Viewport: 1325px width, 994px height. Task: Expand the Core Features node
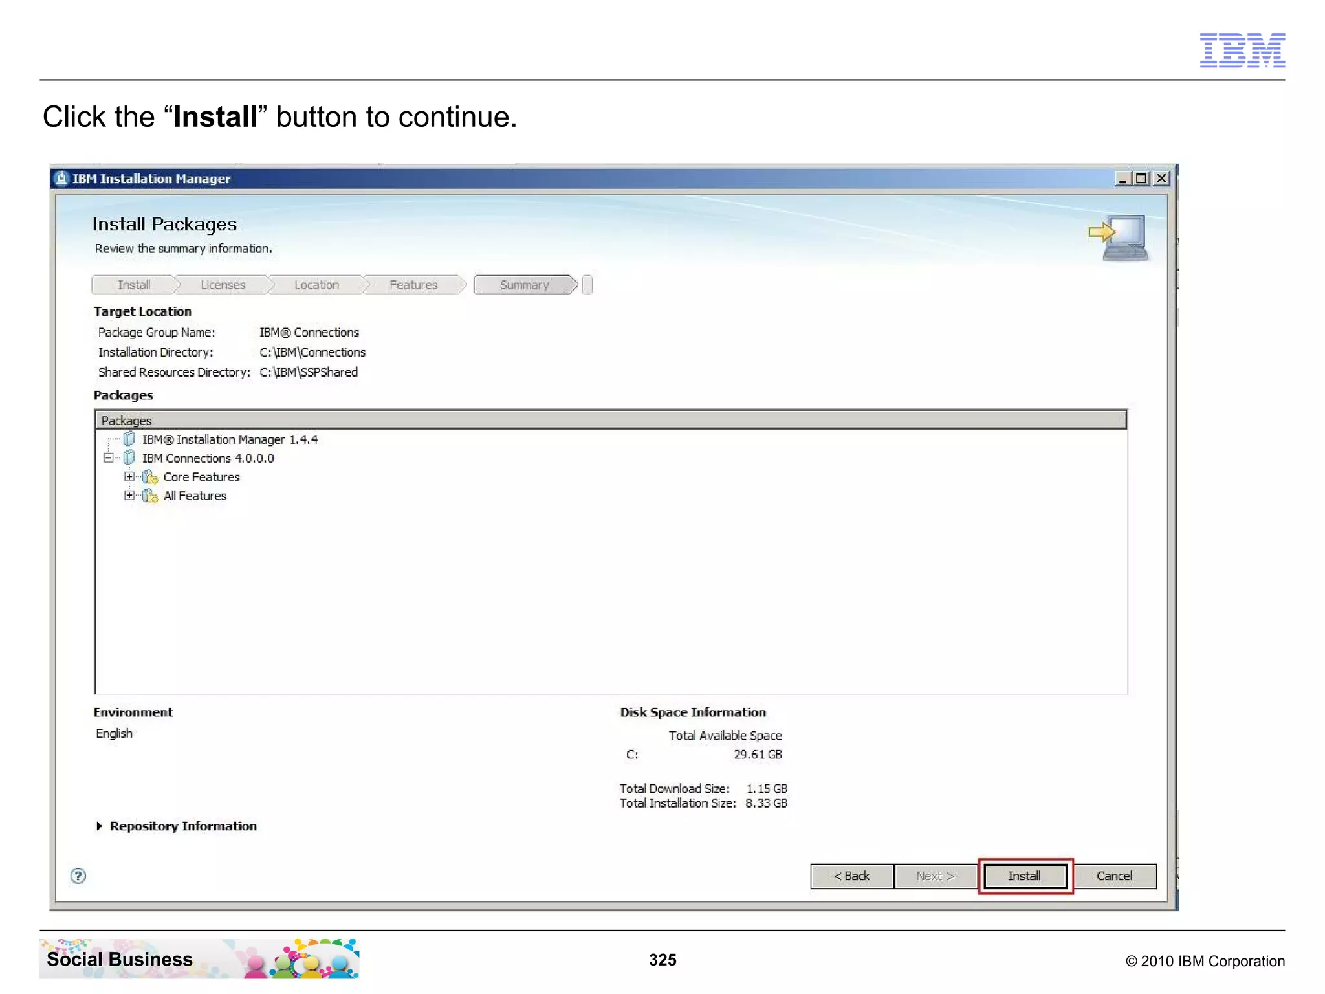coord(129,477)
